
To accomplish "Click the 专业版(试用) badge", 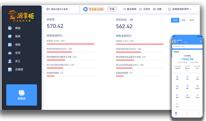I will coord(94,9).
